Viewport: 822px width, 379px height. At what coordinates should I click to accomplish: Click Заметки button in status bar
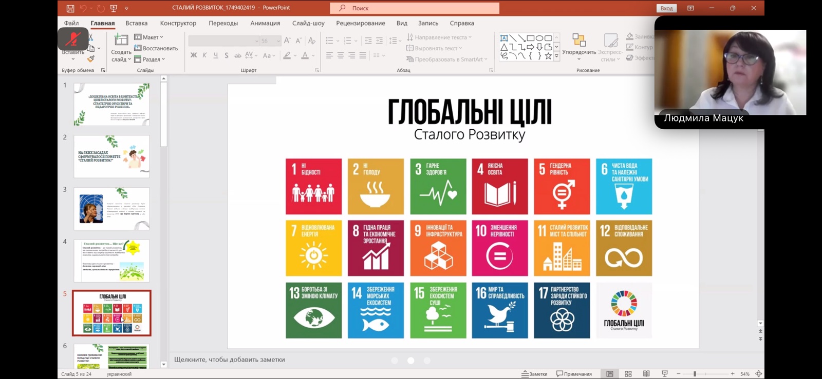[x=534, y=374]
